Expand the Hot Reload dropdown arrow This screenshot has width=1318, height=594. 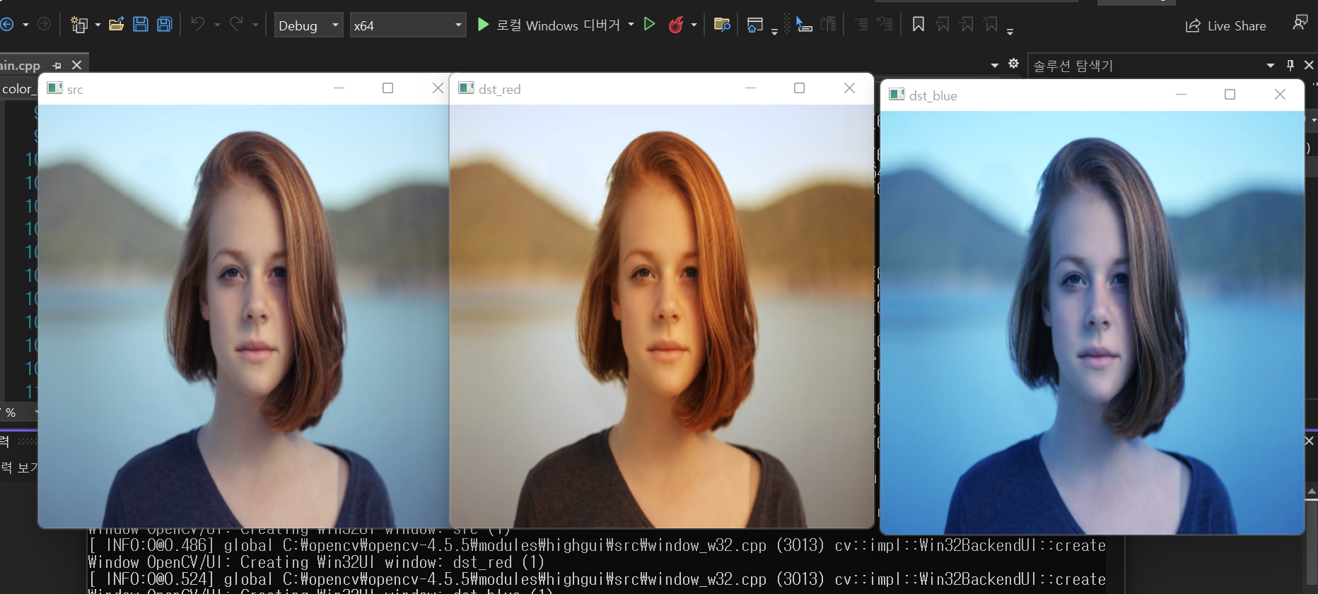coord(694,25)
